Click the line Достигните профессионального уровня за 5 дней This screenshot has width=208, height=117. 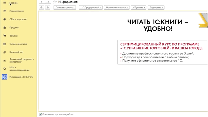[x=158, y=53]
